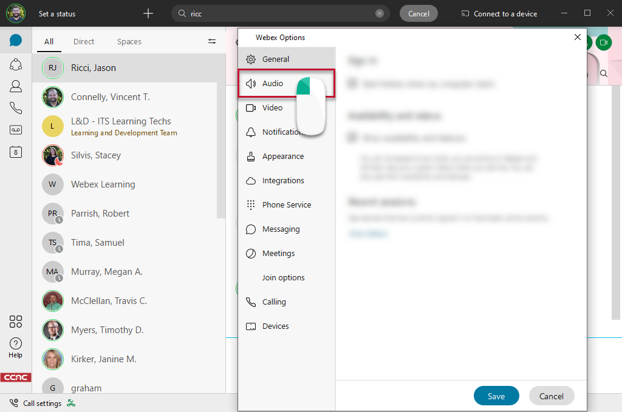Screen dimensions: 622x412
Task: Open the Meetings calendar icon
Action: tap(16, 152)
